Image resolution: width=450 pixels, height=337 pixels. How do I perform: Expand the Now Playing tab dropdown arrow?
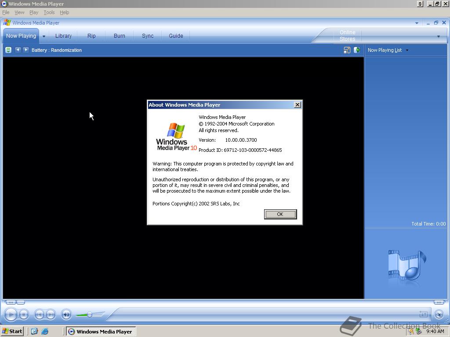(x=44, y=36)
